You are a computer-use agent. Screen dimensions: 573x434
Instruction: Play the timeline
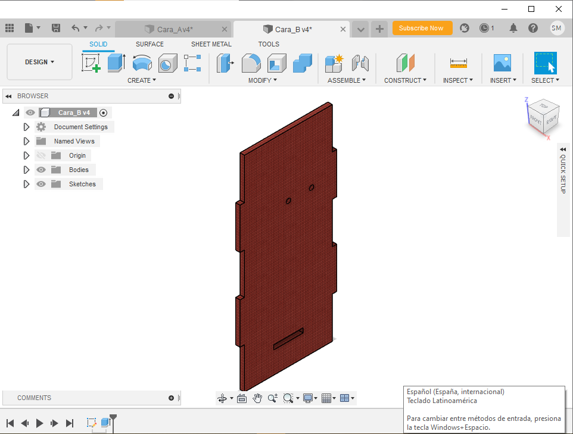pos(39,423)
